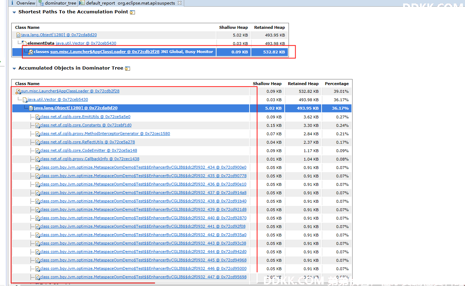
Task: Click the icon beside Accumulated Objects heading
Action: 128,69
